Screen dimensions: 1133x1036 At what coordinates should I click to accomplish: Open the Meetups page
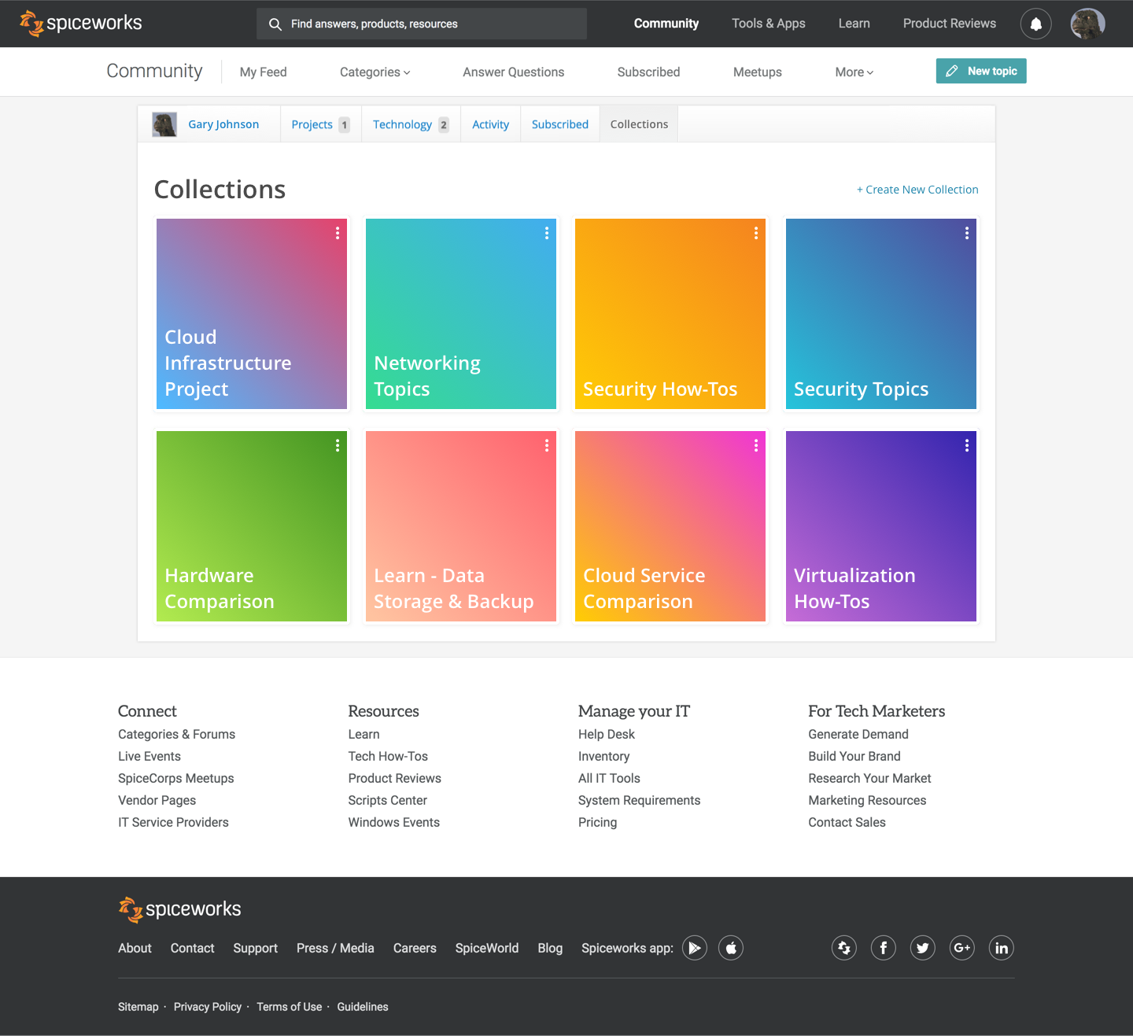(x=758, y=72)
